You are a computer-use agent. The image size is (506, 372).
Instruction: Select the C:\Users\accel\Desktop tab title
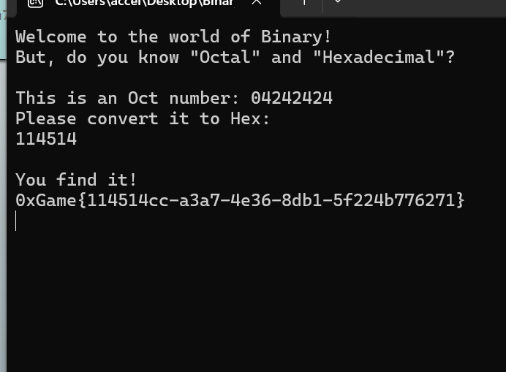144,3
